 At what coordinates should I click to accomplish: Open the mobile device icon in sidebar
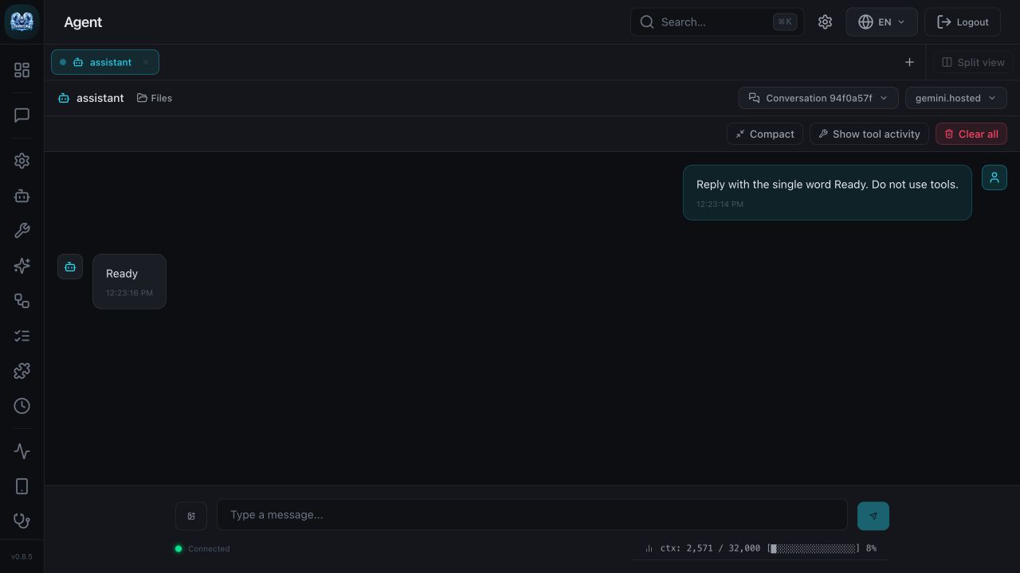point(22,486)
